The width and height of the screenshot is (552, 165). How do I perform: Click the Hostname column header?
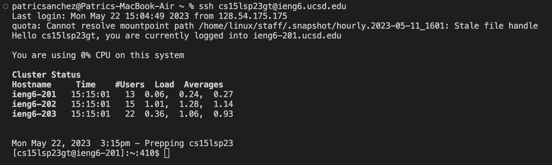click(32, 85)
